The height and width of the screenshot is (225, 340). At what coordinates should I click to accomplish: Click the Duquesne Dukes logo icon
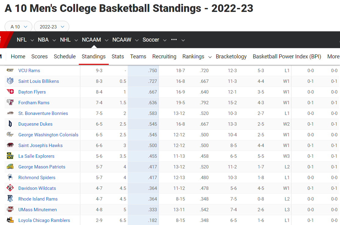click(10, 124)
